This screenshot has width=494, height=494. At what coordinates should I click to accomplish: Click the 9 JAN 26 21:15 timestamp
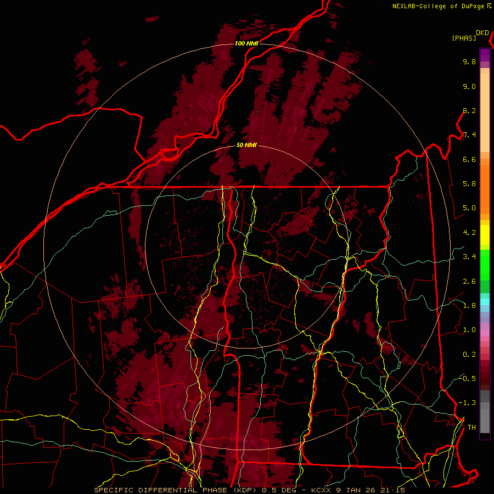[x=370, y=490]
